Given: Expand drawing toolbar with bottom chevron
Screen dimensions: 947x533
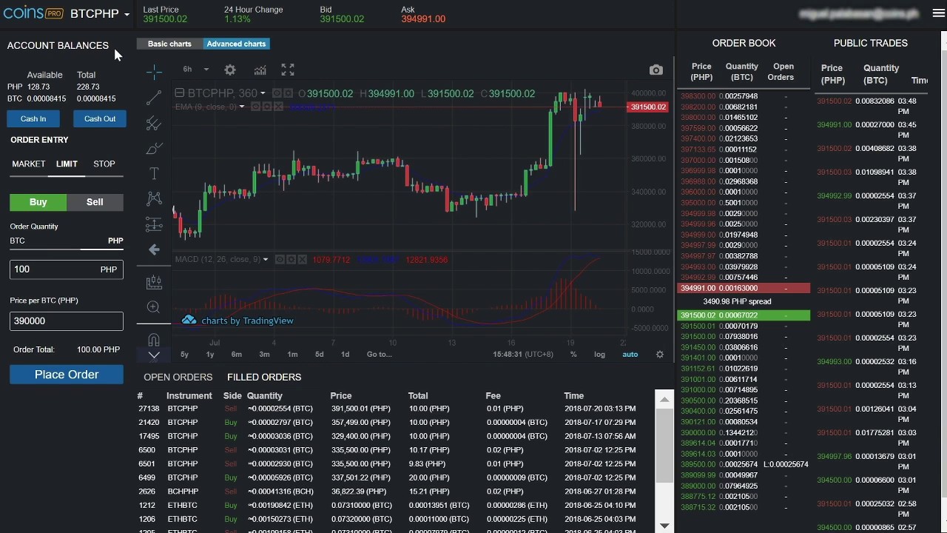Looking at the screenshot, I should coord(154,355).
